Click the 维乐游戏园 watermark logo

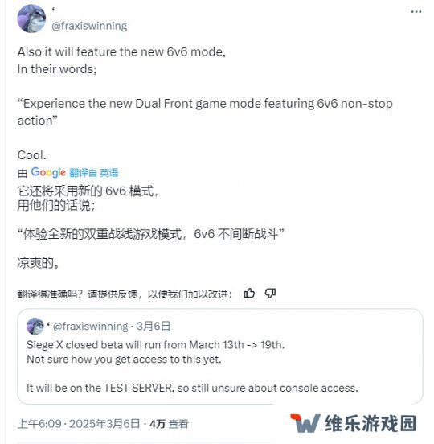(354, 423)
